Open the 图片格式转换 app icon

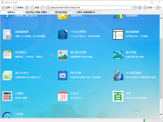(x=63, y=55)
